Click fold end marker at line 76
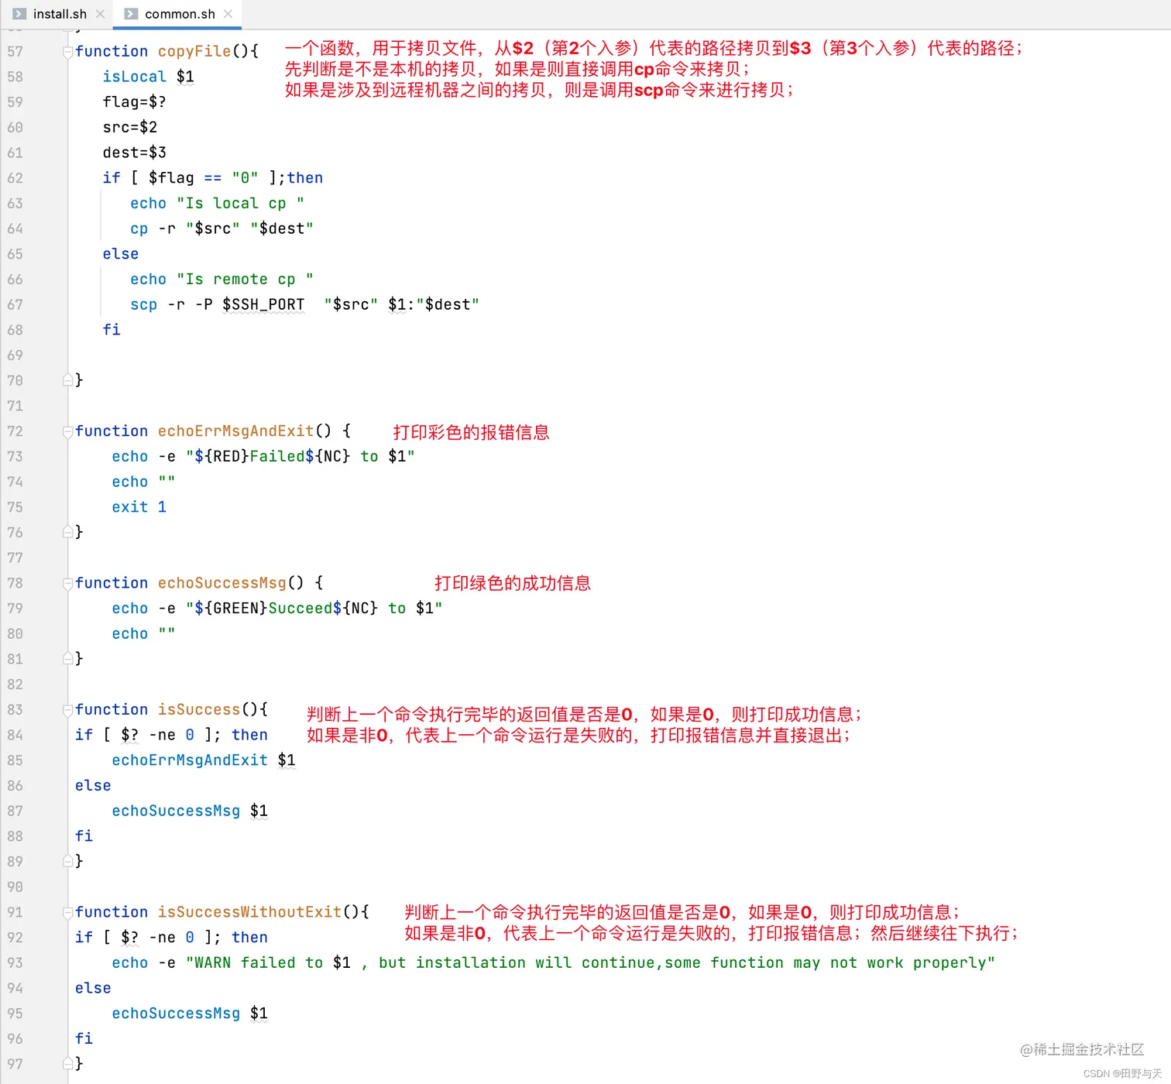1171x1084 pixels. [x=67, y=532]
